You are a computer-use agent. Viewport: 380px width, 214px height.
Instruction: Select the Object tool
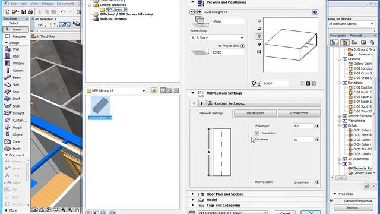(x=15, y=134)
